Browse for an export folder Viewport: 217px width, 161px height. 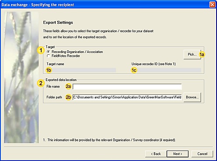click(192, 97)
